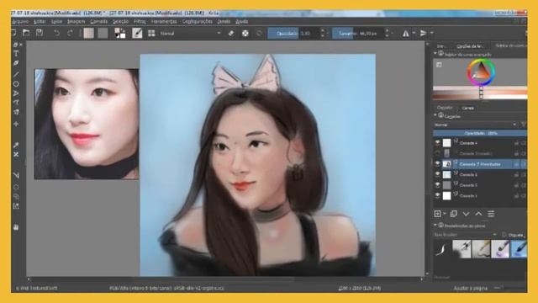This screenshot has width=538, height=303.
Task: Click the Redo arrow icon
Action: pos(70,34)
